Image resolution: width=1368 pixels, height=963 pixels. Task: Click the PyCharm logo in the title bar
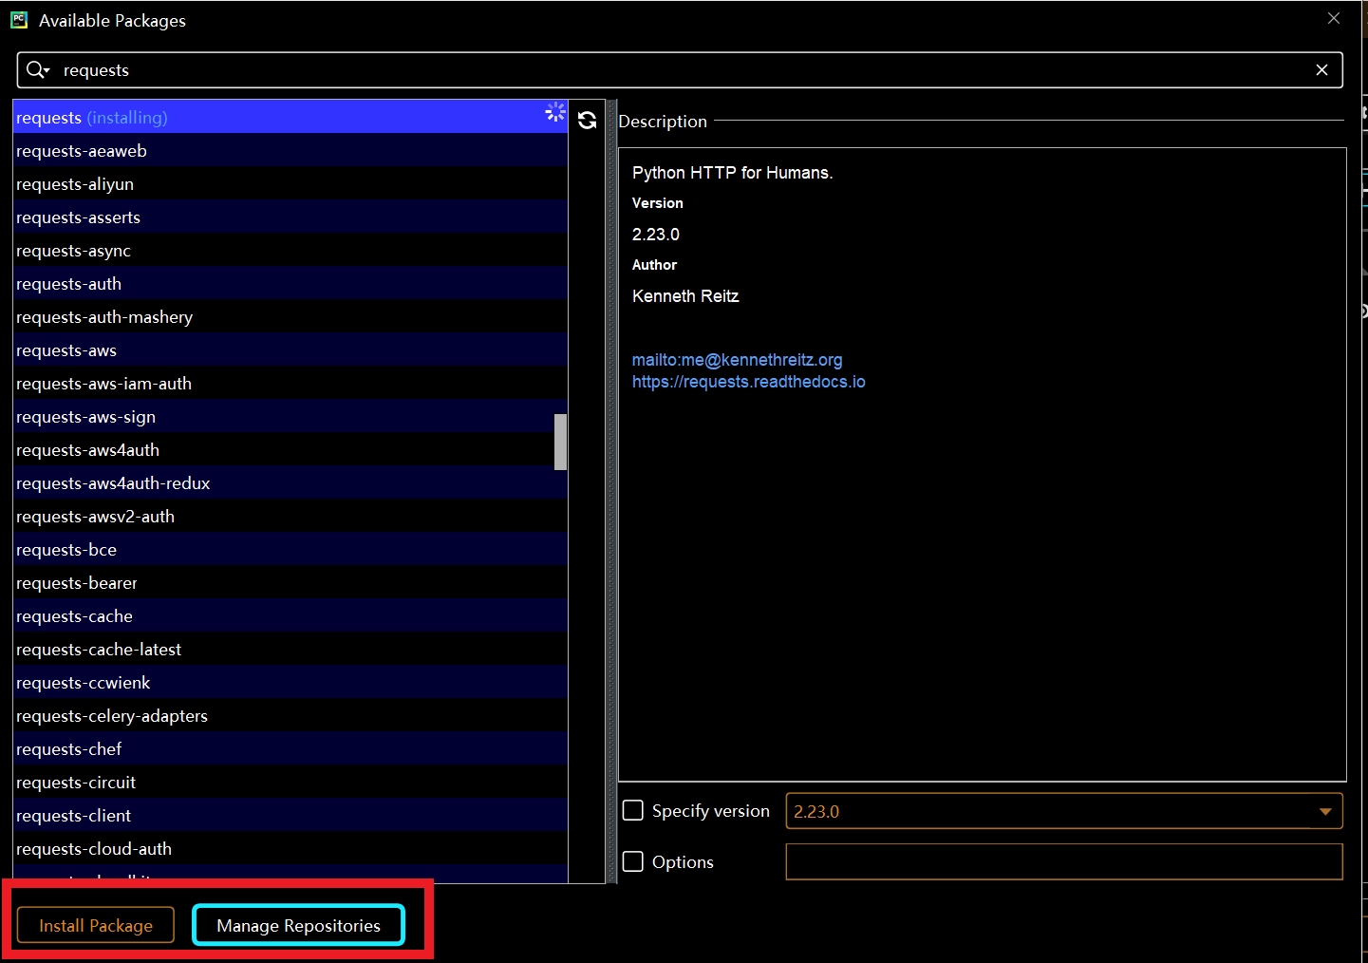pos(19,19)
